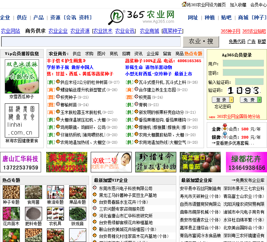Click the badge icon before 黑龙江马铃薯种子菜豆生产基地

[x=95, y=195]
